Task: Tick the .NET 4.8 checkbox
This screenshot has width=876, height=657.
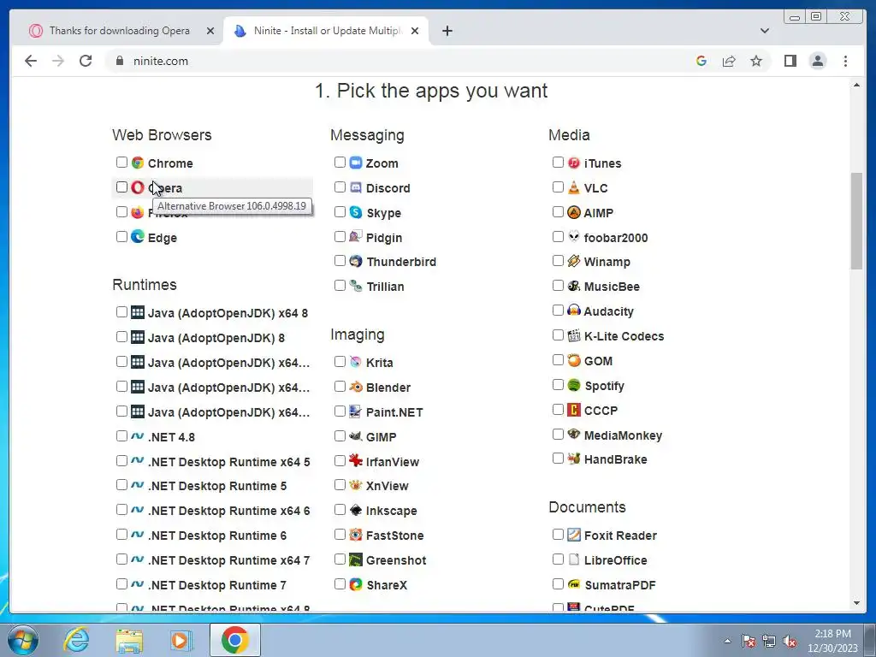Action: point(121,435)
